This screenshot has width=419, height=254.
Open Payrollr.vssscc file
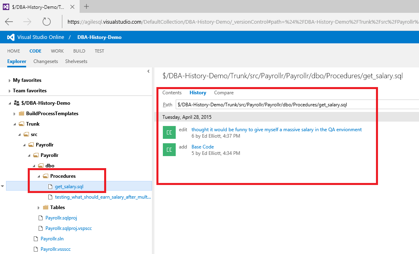55,249
